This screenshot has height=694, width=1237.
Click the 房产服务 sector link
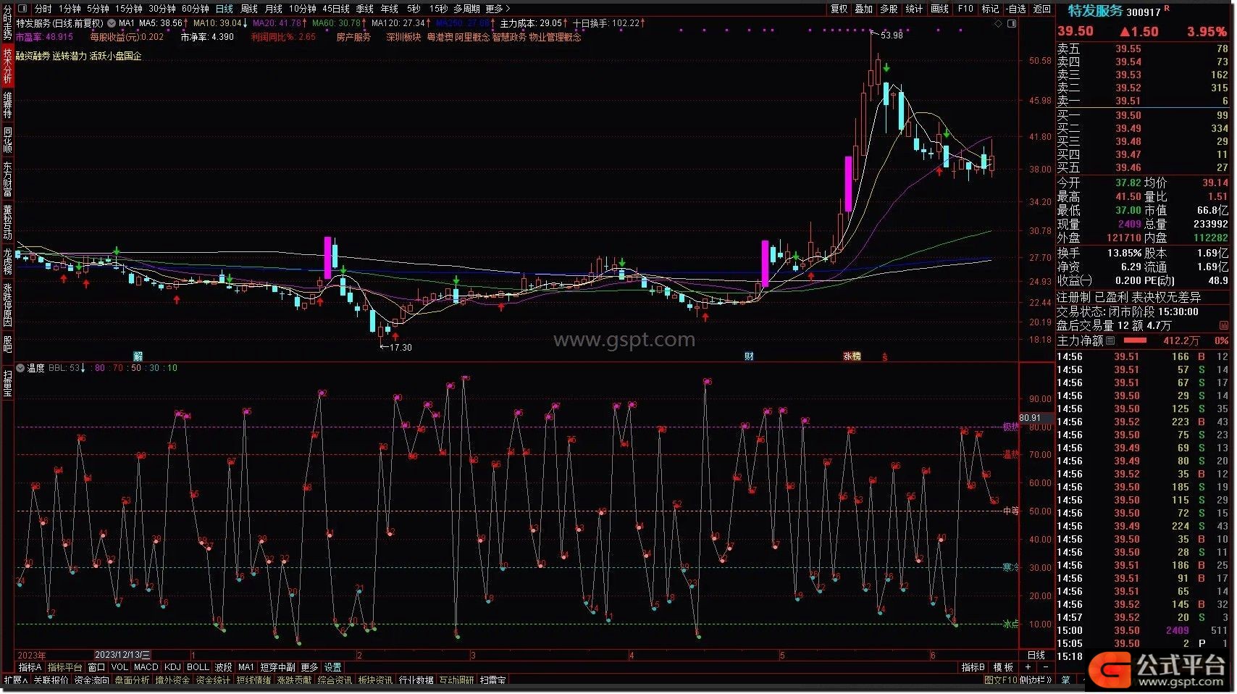(353, 37)
